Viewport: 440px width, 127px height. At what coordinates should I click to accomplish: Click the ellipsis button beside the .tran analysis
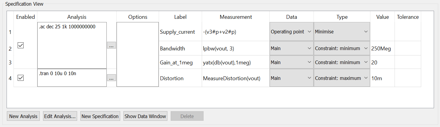111,78
